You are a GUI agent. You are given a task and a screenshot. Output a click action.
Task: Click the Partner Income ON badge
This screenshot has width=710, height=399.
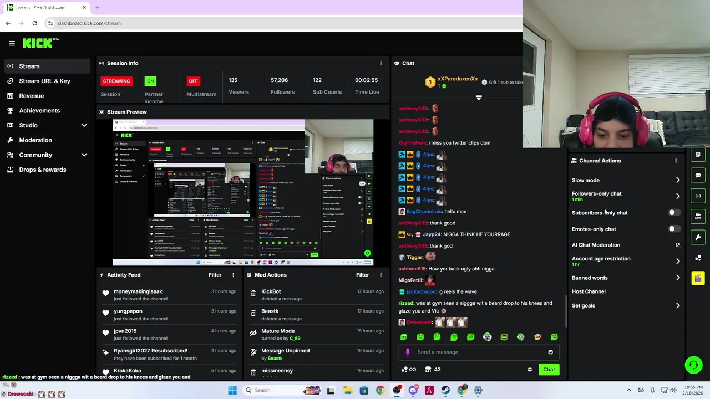coord(150,81)
